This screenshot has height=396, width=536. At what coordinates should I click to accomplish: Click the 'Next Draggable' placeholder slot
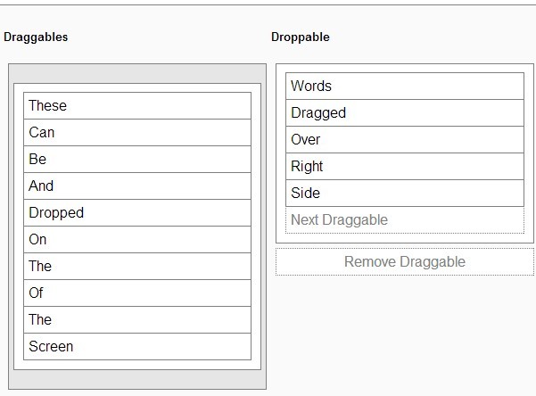pyautogui.click(x=404, y=219)
